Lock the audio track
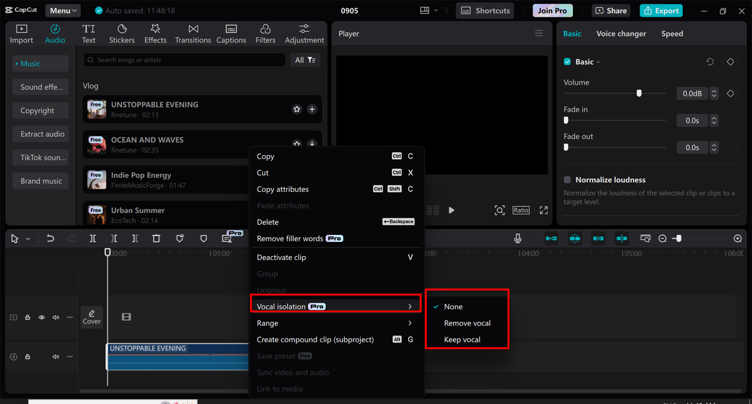Screen dimensions: 752x404 coord(28,356)
